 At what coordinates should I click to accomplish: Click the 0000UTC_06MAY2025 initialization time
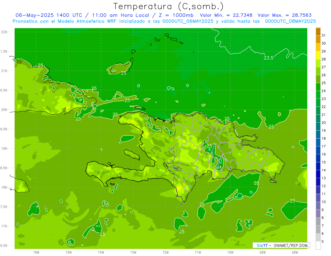(188, 21)
